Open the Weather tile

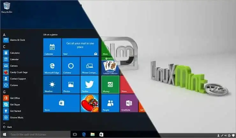[52, 84]
